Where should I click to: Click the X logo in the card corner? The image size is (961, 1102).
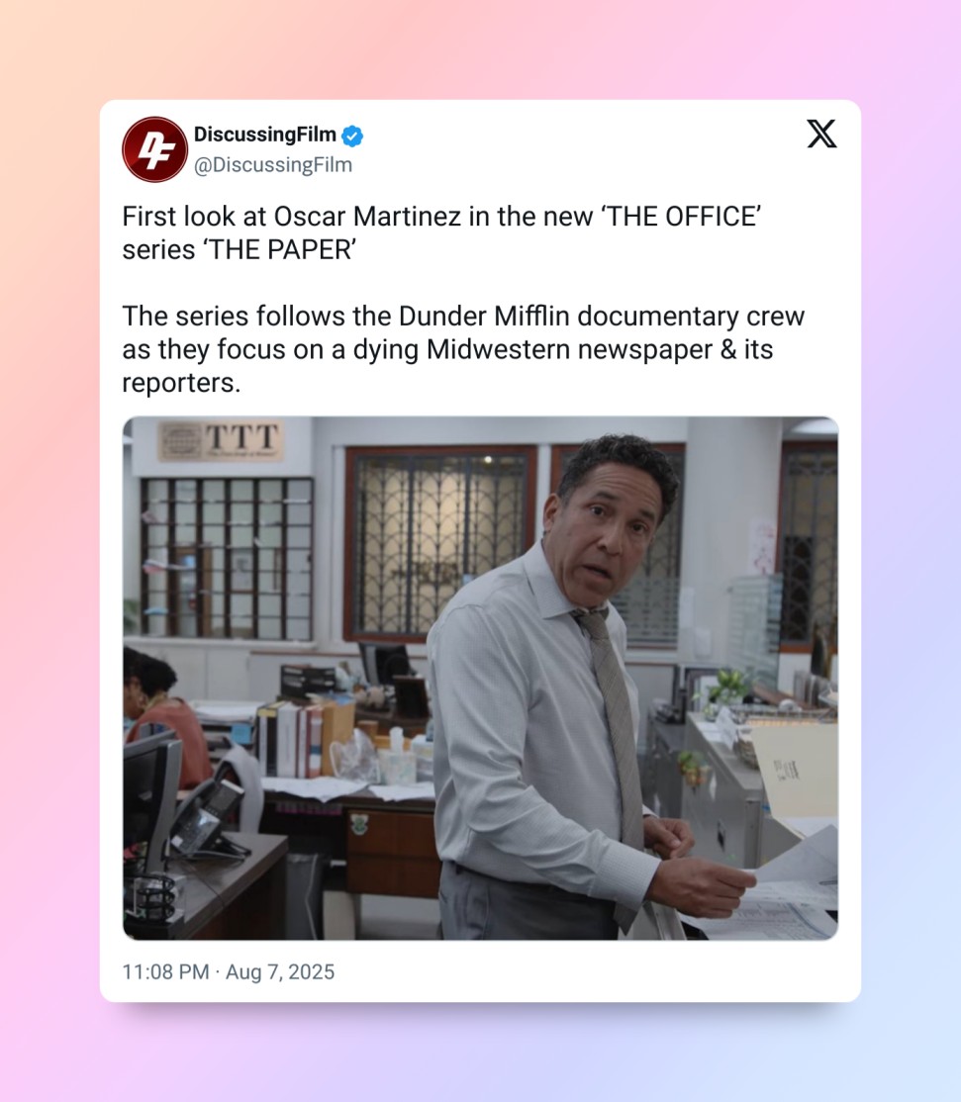821,134
